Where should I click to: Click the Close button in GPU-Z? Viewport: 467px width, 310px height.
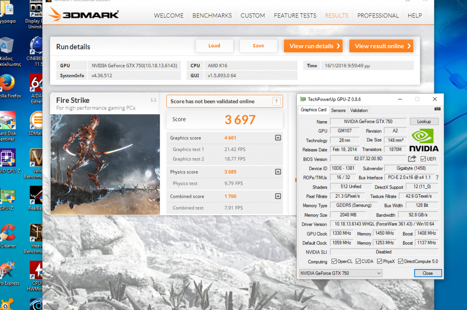pyautogui.click(x=428, y=273)
